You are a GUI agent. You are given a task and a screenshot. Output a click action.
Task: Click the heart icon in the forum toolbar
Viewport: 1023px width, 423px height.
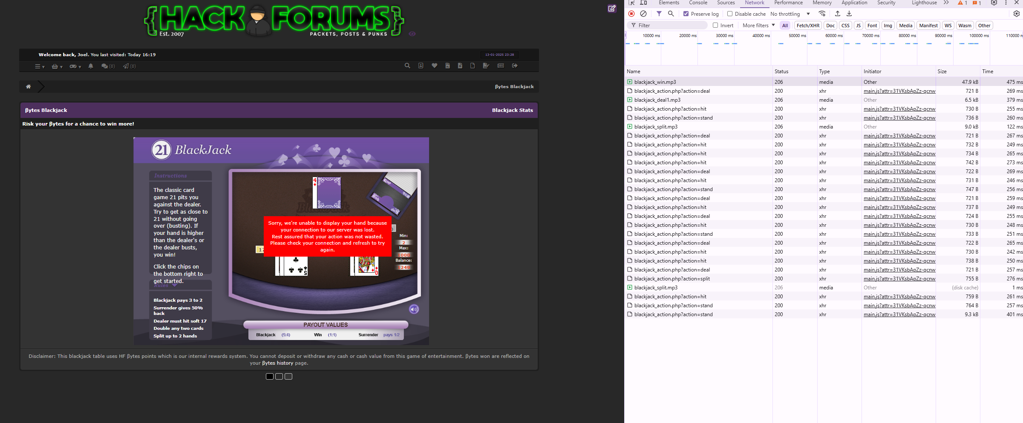click(x=434, y=66)
